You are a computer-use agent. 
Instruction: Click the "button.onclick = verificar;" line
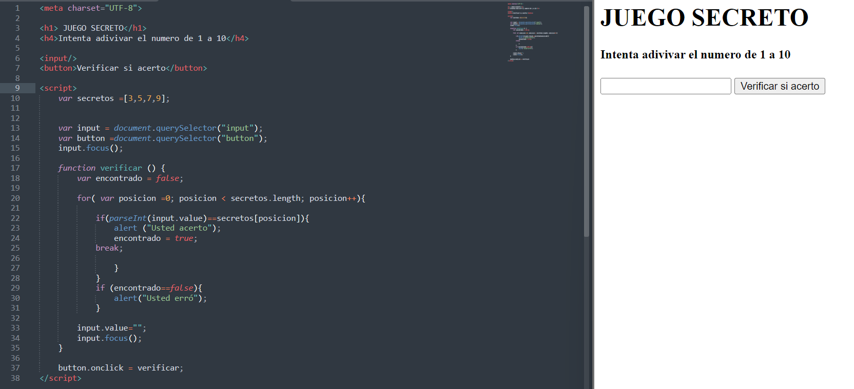121,368
